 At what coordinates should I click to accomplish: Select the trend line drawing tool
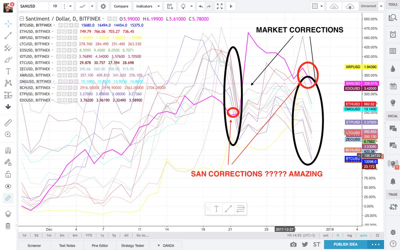tap(8, 36)
